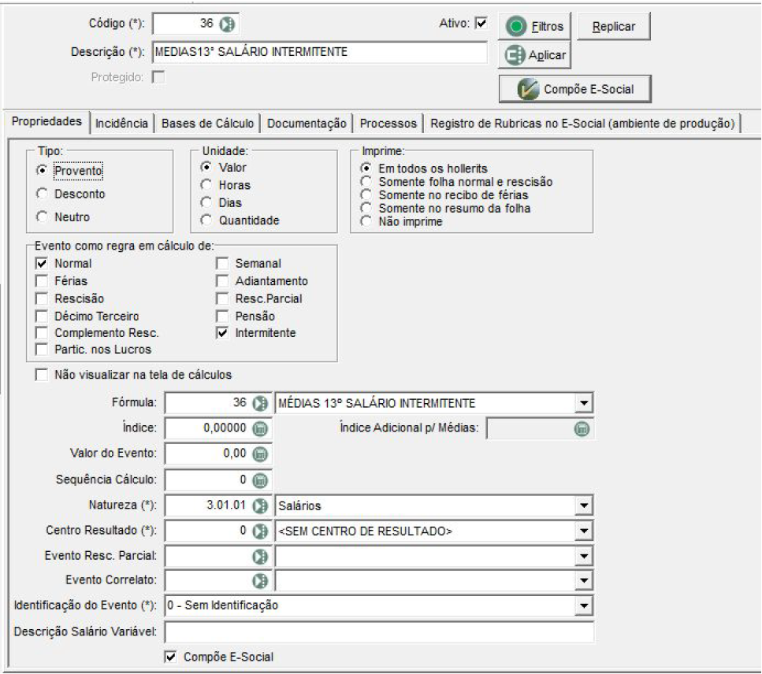Click the Filtros button label
This screenshot has width=762, height=674.
pos(547,26)
